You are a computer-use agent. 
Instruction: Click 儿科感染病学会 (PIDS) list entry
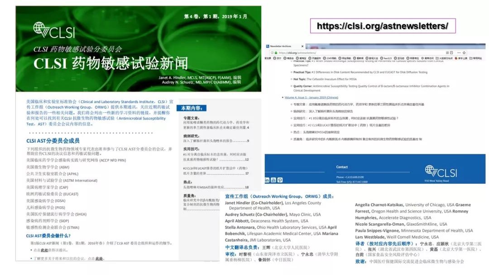46,208
